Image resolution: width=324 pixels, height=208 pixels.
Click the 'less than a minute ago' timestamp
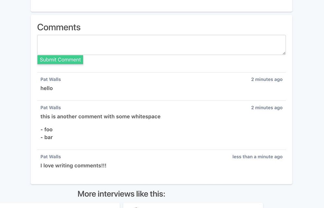click(257, 157)
